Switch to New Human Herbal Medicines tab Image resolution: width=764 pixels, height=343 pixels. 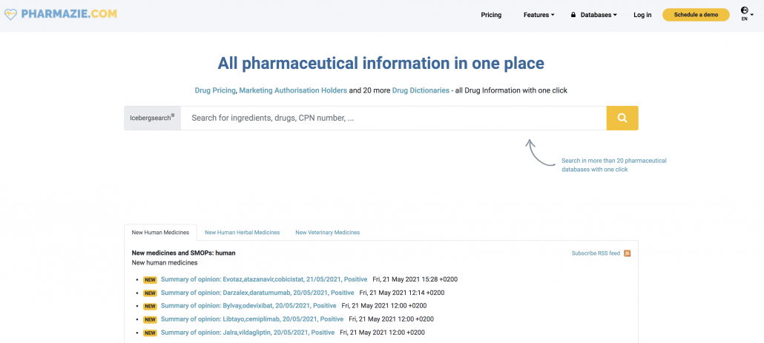(242, 233)
